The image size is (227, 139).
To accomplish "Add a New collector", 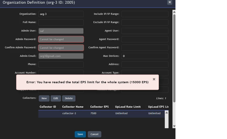I will click(x=44, y=98).
